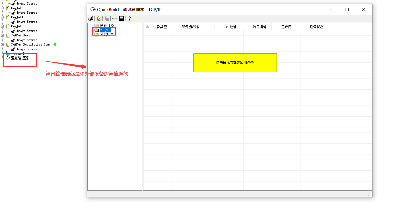Click the grayed folder icon in the toolbar
Image resolution: width=414 pixels, height=223 pixels.
pyautogui.click(x=106, y=18)
